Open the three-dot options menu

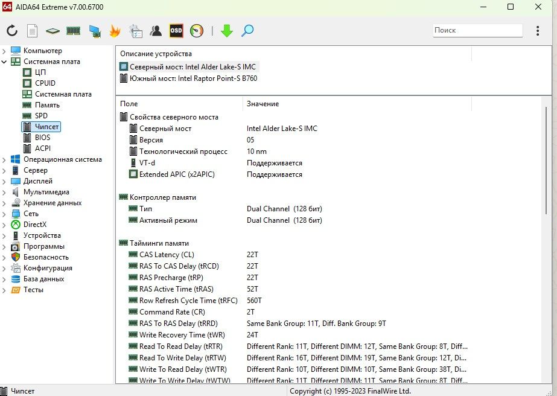pyautogui.click(x=538, y=31)
